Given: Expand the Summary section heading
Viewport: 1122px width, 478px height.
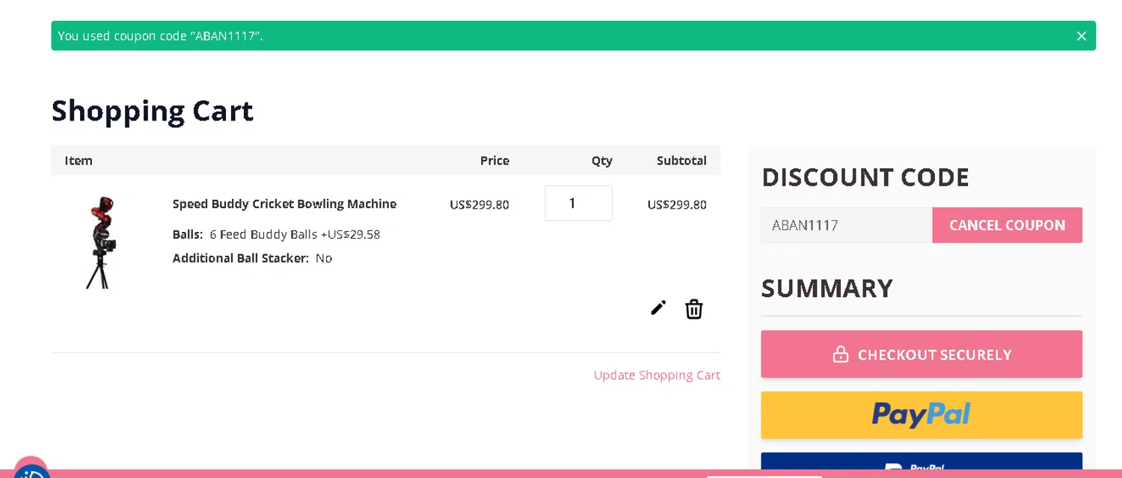Looking at the screenshot, I should (x=827, y=288).
